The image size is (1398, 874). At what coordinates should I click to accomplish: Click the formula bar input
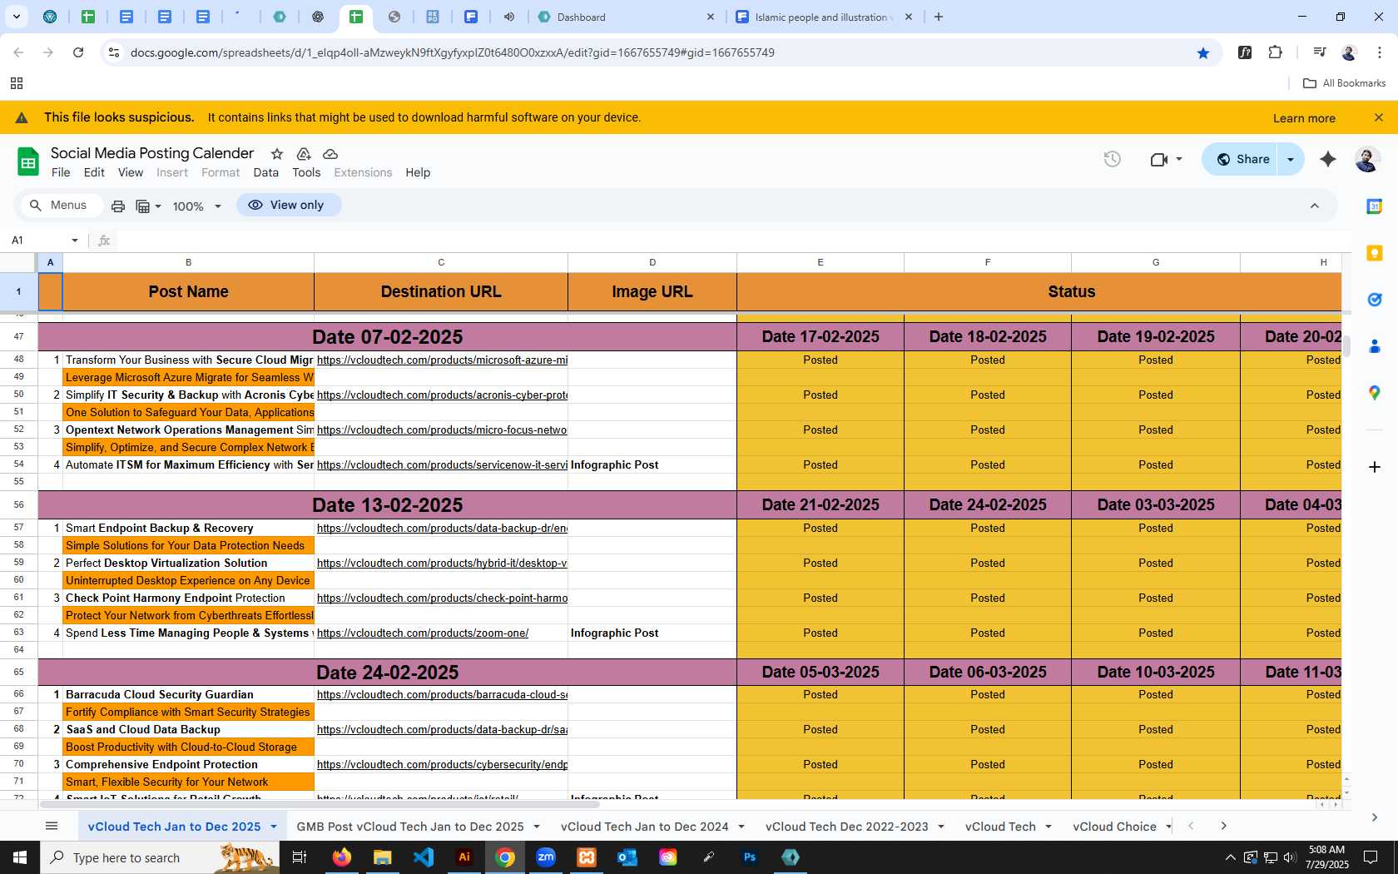pyautogui.click(x=728, y=241)
